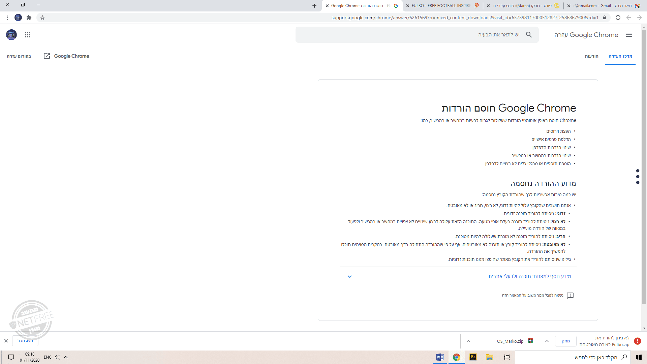Viewport: 647px width, 364px height.
Task: Click the bookmark star icon
Action: click(42, 18)
